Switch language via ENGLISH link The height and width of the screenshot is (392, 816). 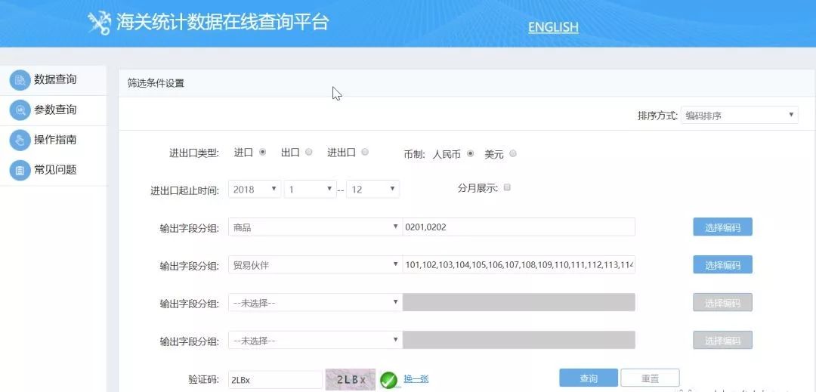pos(553,27)
